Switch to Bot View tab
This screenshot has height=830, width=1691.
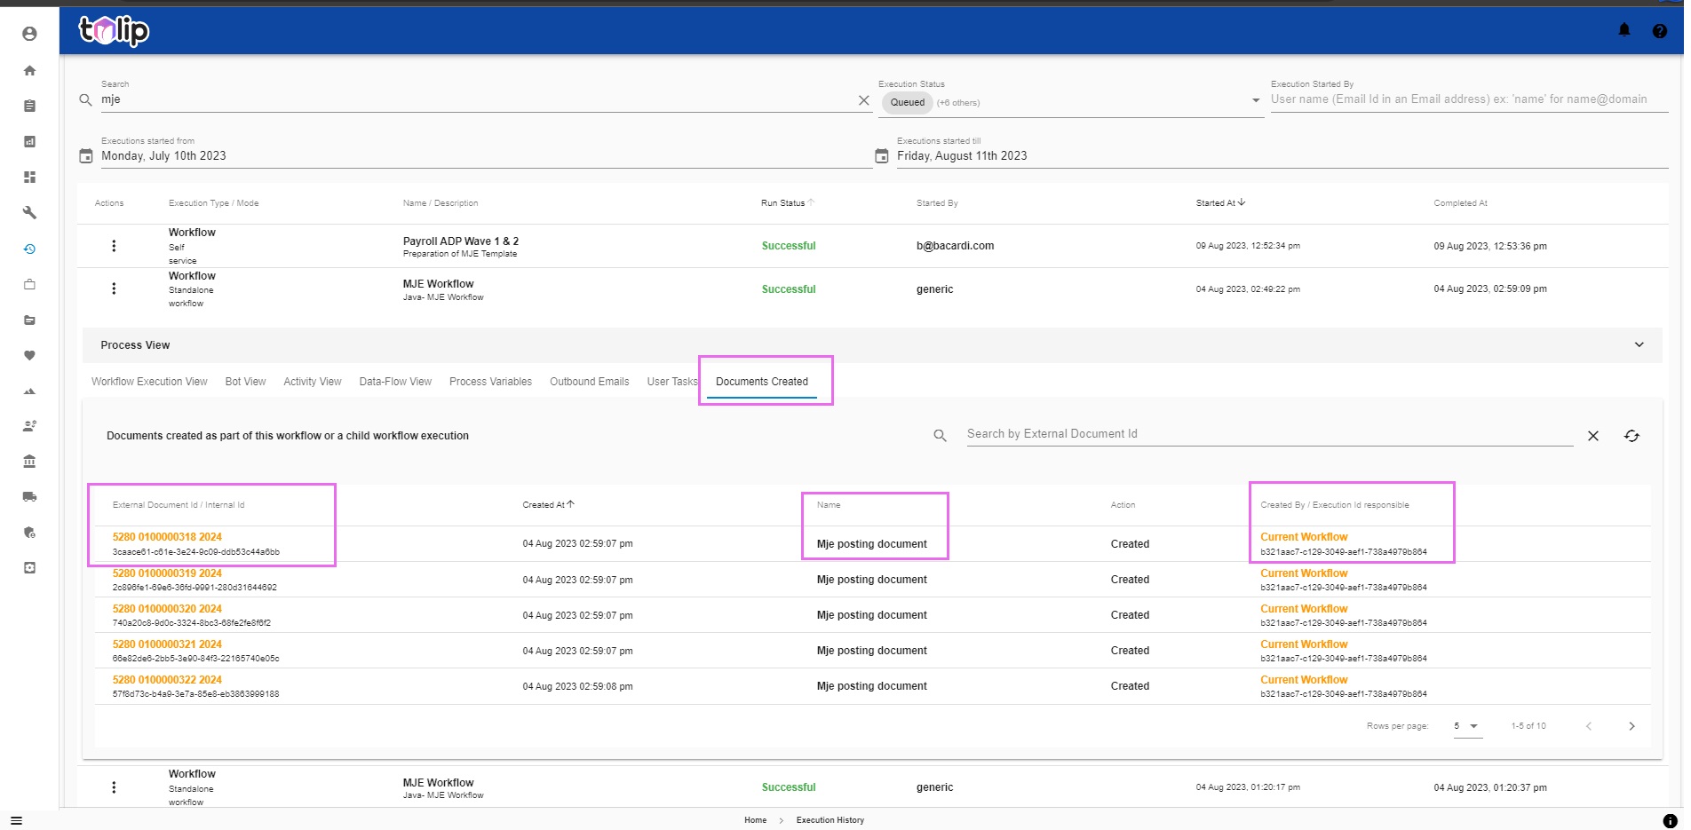(245, 382)
